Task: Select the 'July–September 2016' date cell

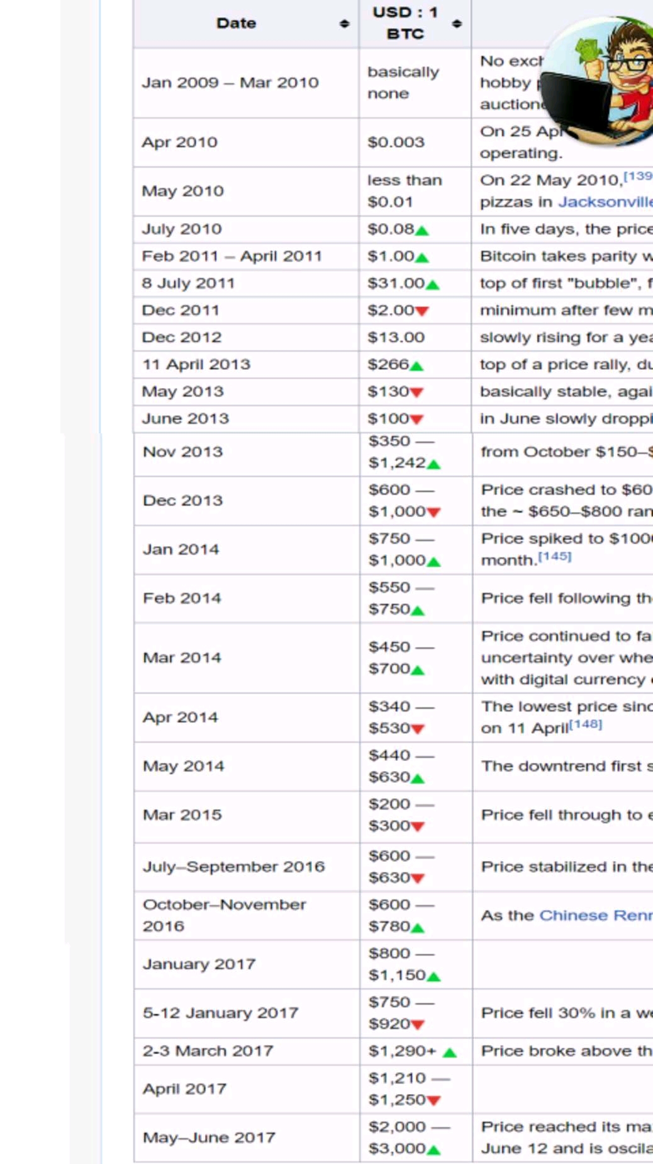Action: click(247, 867)
